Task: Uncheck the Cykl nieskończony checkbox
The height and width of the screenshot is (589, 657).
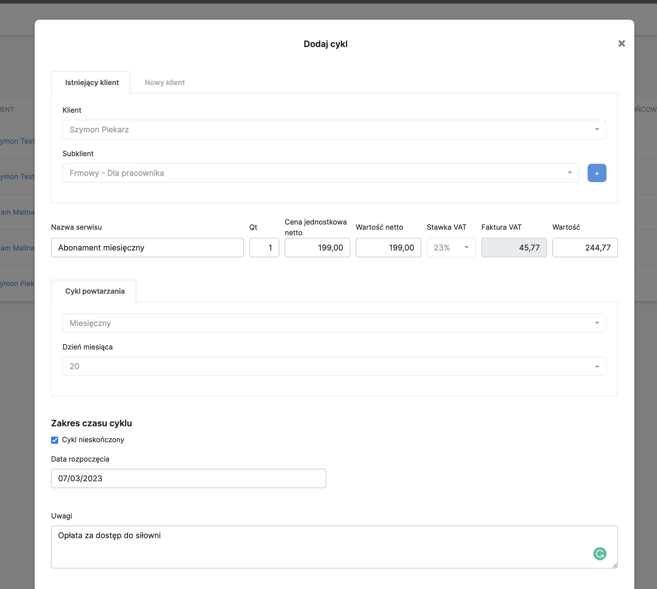Action: pos(55,440)
